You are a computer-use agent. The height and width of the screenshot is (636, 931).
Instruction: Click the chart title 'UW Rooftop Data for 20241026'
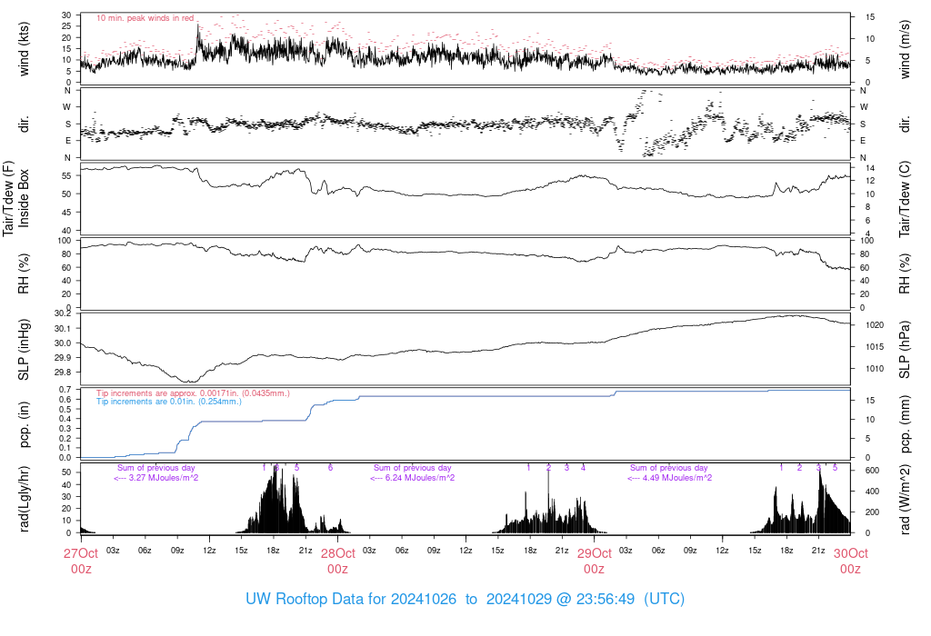[x=351, y=599]
